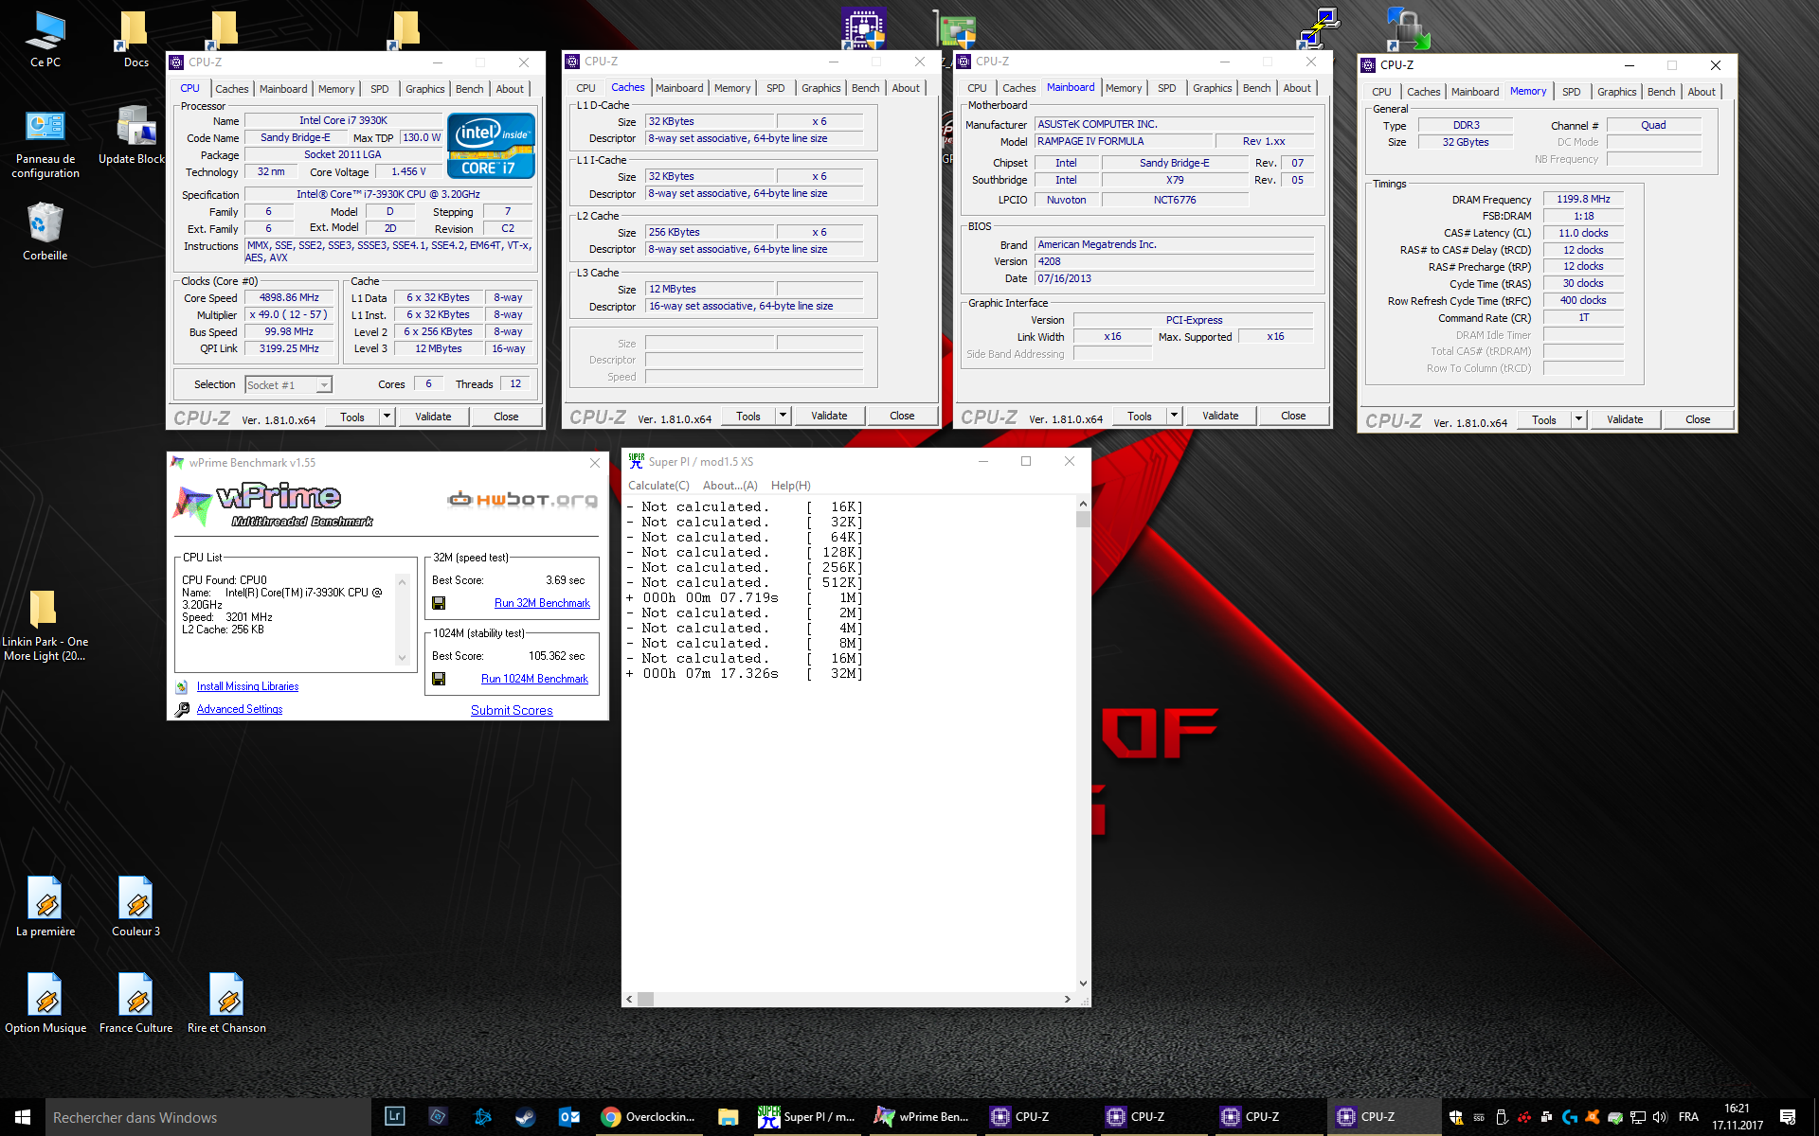Open the Rire et Chanson playlist file
The height and width of the screenshot is (1136, 1819).
[226, 1003]
